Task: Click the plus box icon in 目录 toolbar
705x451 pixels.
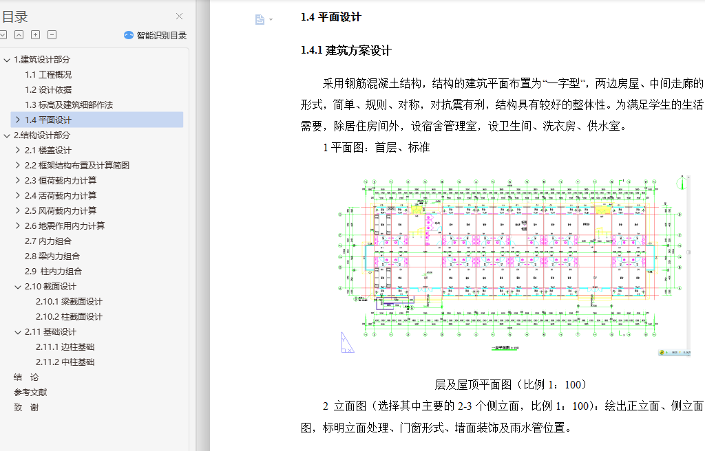Action: [36, 35]
